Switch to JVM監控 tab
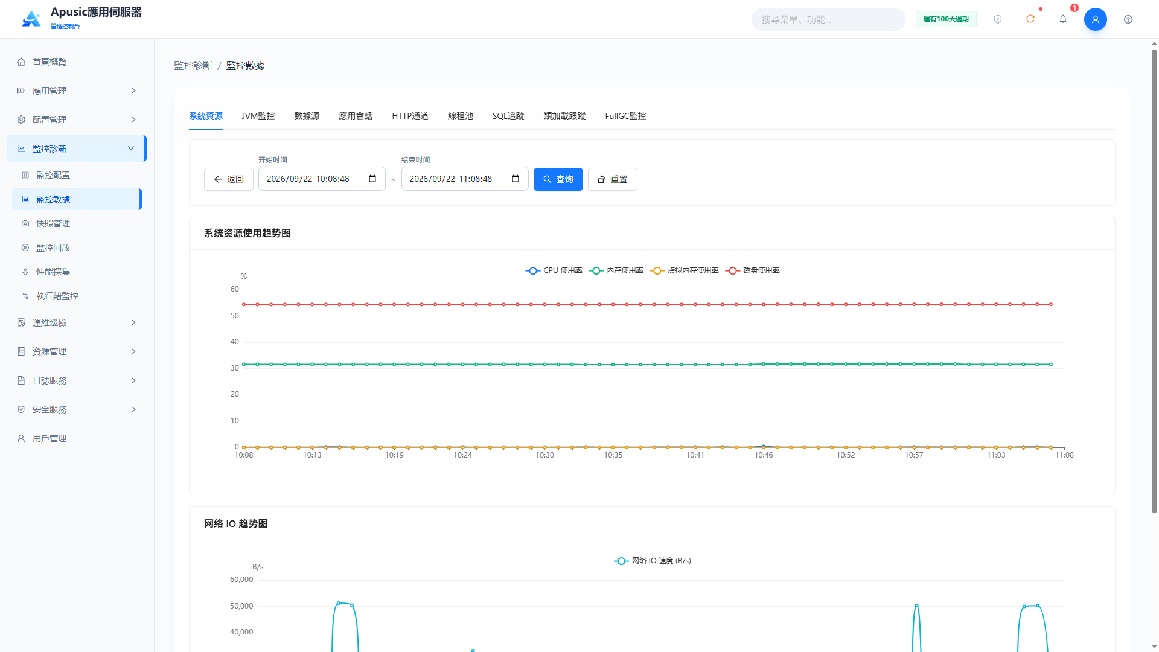 tap(258, 116)
